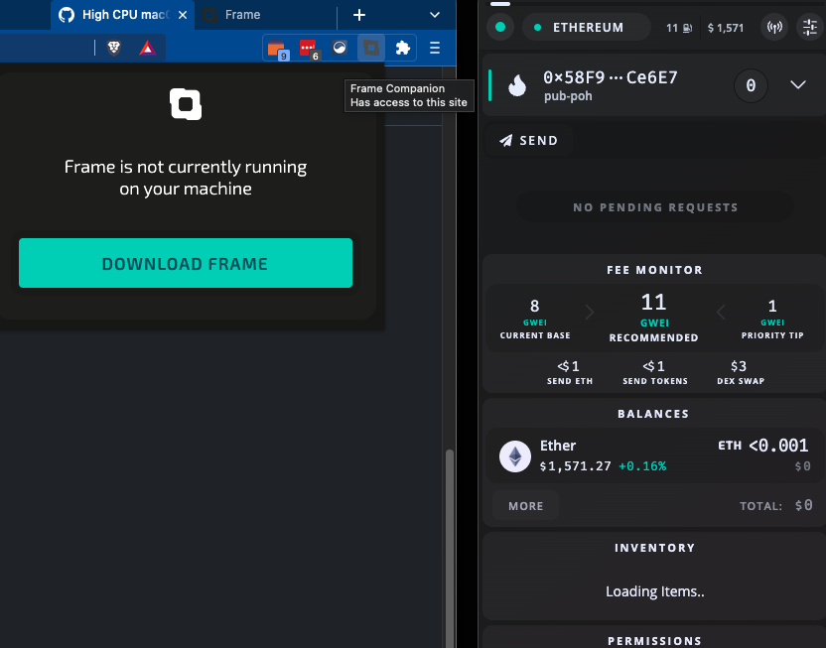Click the Inventory section header
Viewport: 826px width, 648px height.
click(655, 548)
